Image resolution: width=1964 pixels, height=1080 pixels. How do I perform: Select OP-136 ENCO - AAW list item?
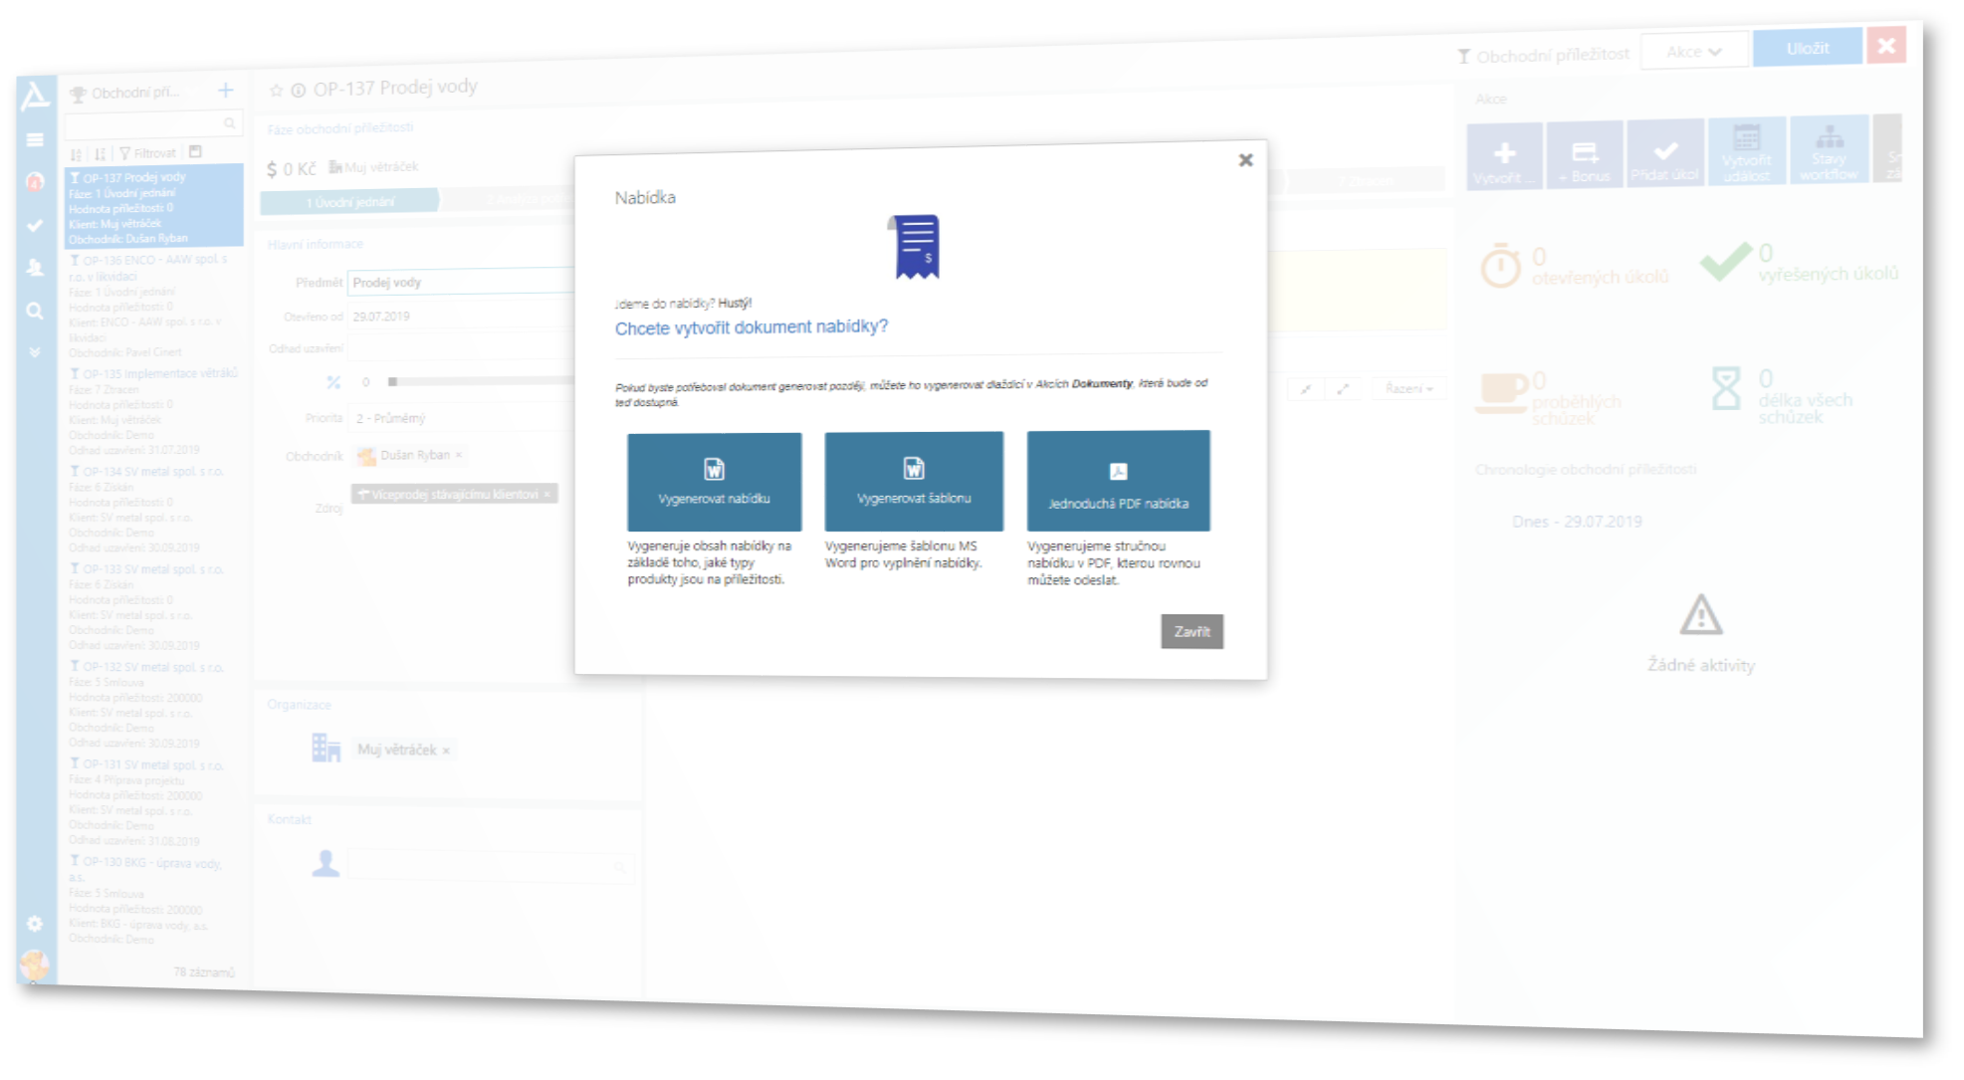coord(154,306)
